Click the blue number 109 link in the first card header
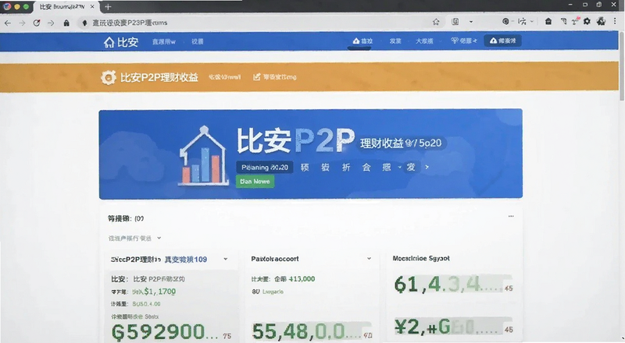 point(186,260)
